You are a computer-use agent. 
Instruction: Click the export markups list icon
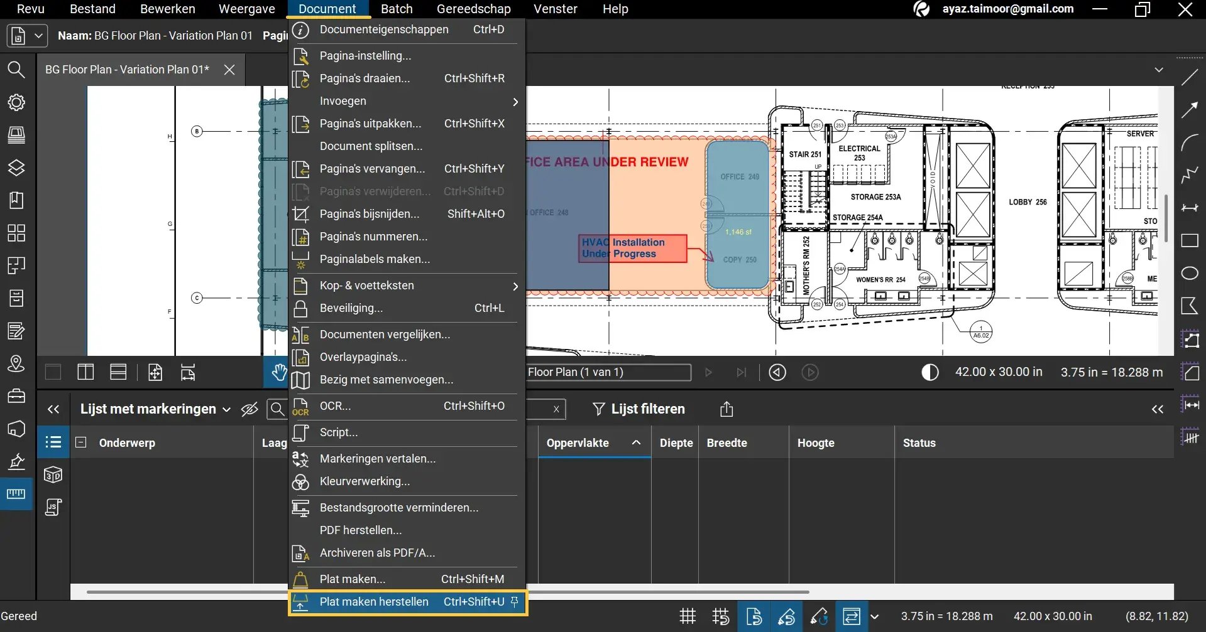pos(726,409)
